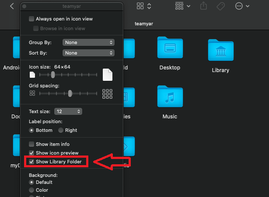Check the Show item info box
The width and height of the screenshot is (269, 197).
31,144
